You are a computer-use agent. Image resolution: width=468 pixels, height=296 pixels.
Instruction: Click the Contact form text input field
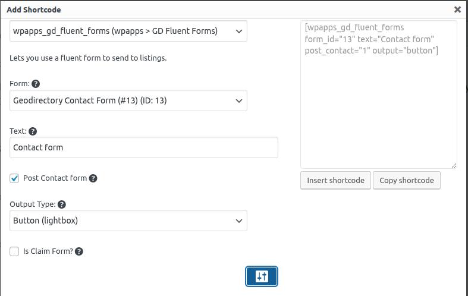[144, 147]
